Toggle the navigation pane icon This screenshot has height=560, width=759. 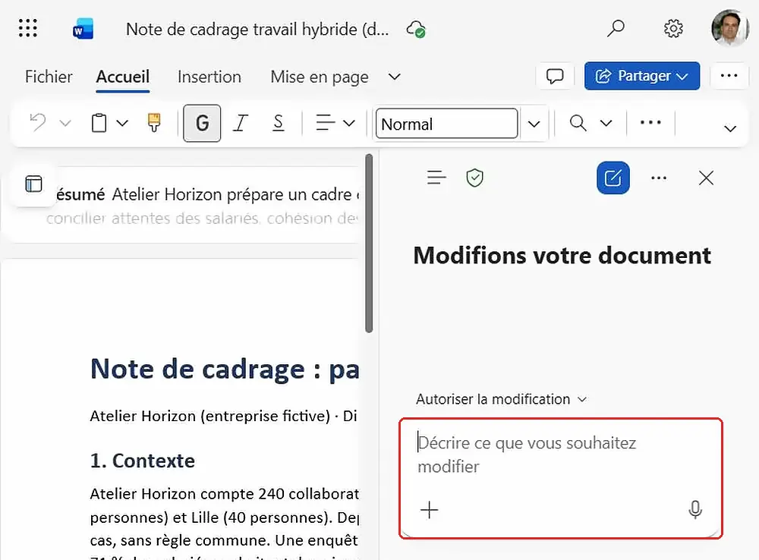coord(33,184)
